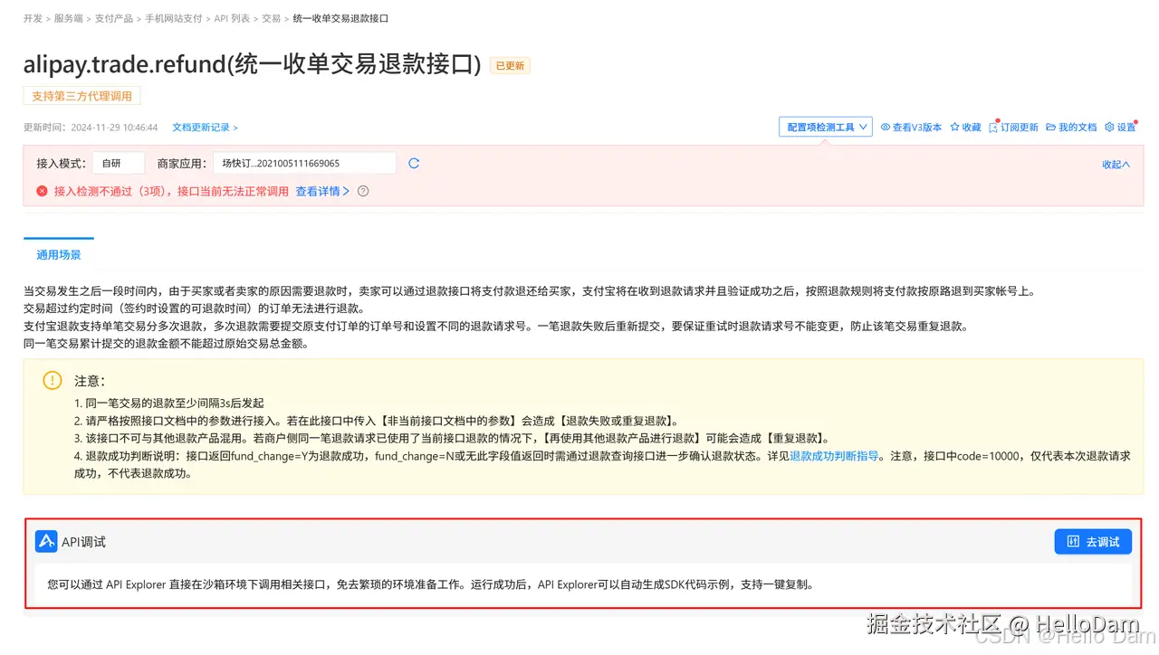Click the 支持第三方代理调用 tag
Image resolution: width=1159 pixels, height=655 pixels.
(81, 95)
